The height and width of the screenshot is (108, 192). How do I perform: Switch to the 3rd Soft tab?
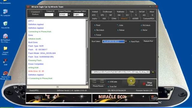tap(142, 12)
